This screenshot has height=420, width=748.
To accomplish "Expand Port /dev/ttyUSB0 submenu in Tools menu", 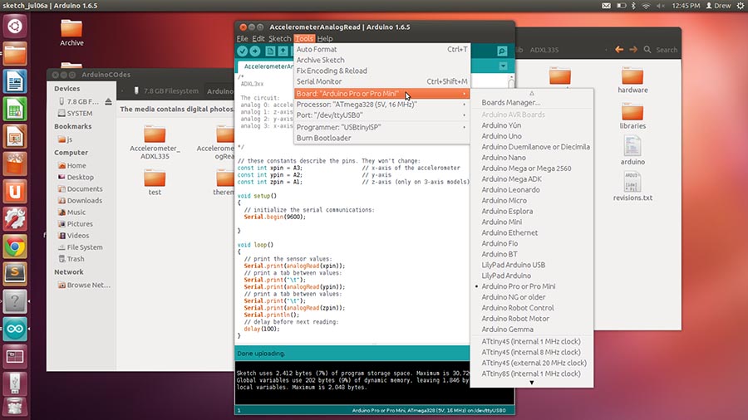I will 381,115.
